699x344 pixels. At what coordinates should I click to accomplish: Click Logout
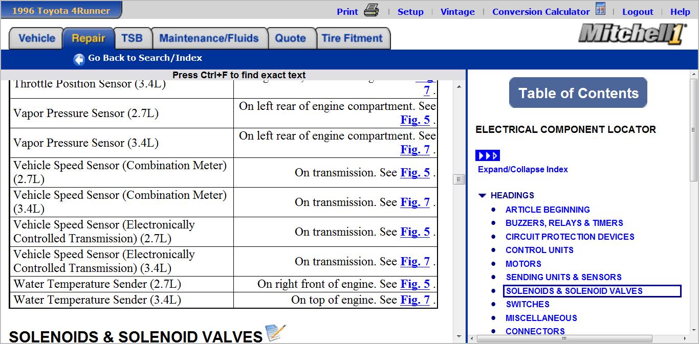638,12
